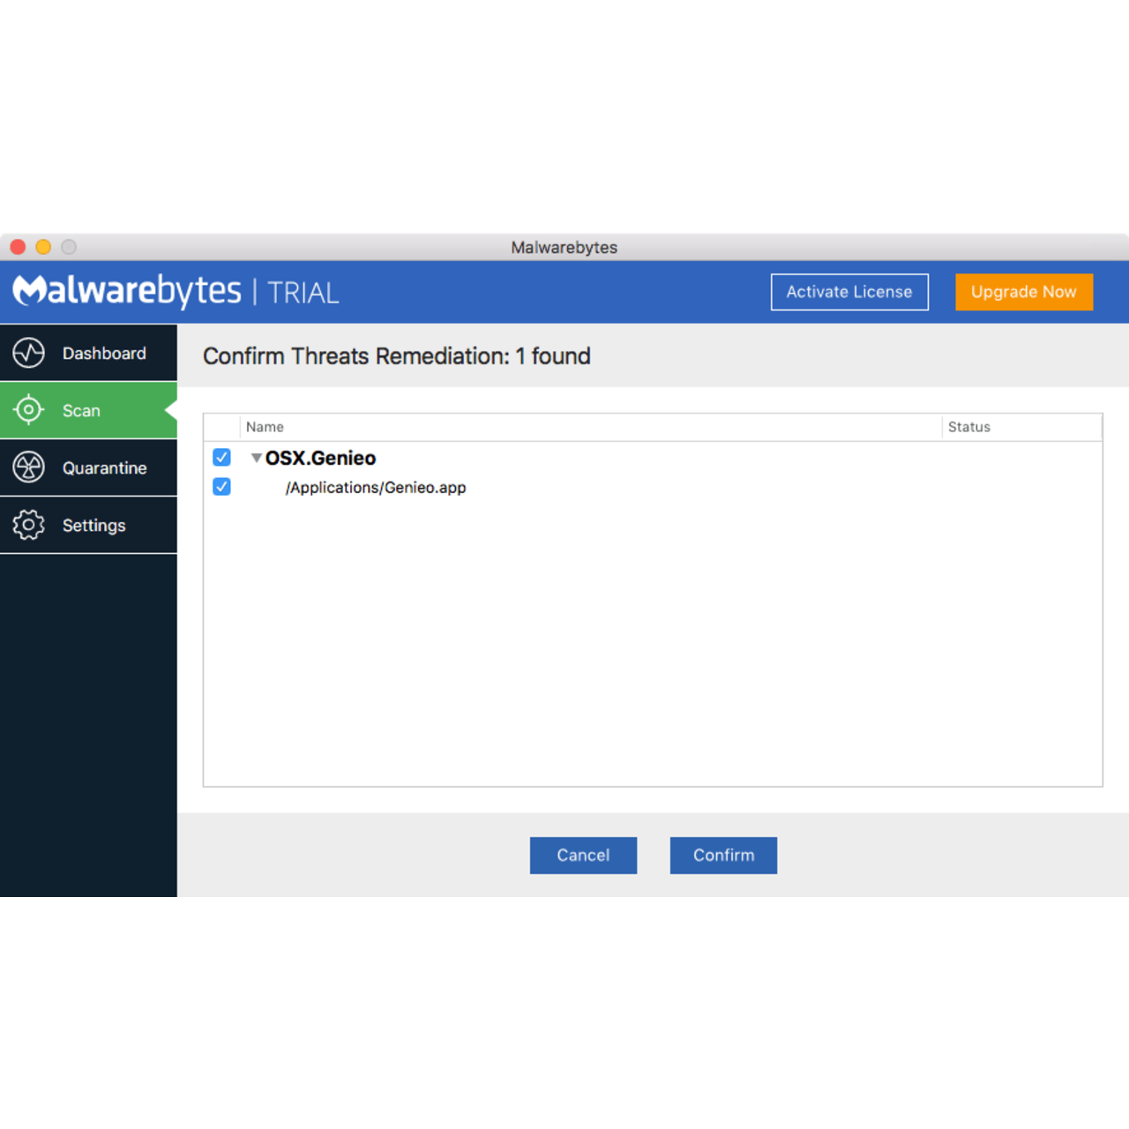Image resolution: width=1129 pixels, height=1129 pixels.
Task: Open the Dashboard section label
Action: [104, 354]
